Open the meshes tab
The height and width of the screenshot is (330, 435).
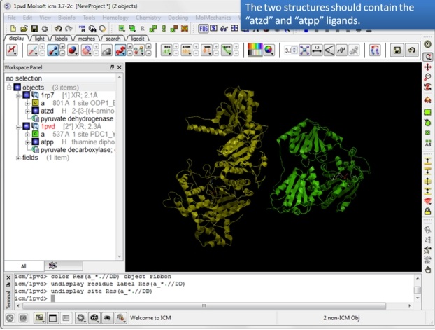tap(86, 38)
